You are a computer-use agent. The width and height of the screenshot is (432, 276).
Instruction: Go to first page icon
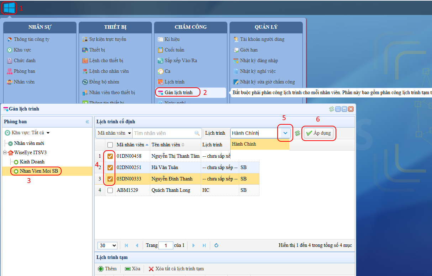[126, 245]
